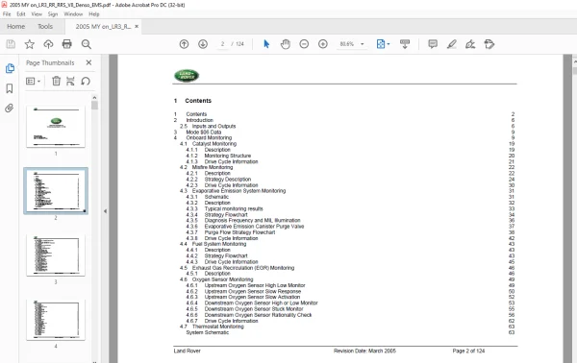
Task: Select the arrow Selection tool
Action: (266, 44)
